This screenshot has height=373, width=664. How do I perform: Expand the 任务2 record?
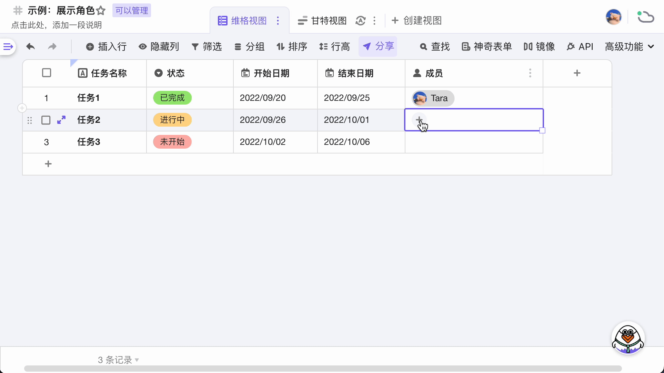[61, 120]
